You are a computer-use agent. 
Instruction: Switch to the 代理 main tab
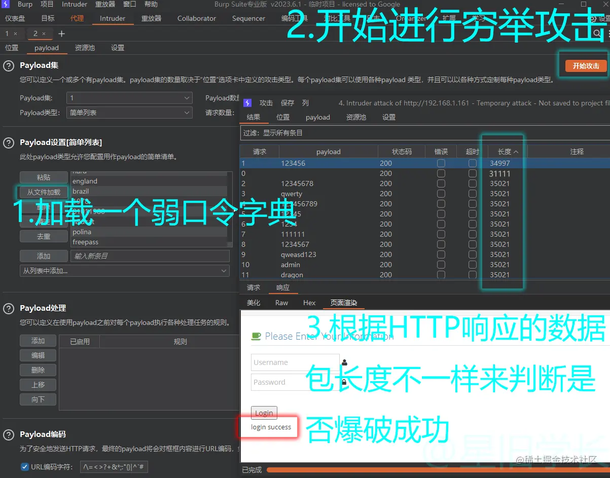[77, 18]
